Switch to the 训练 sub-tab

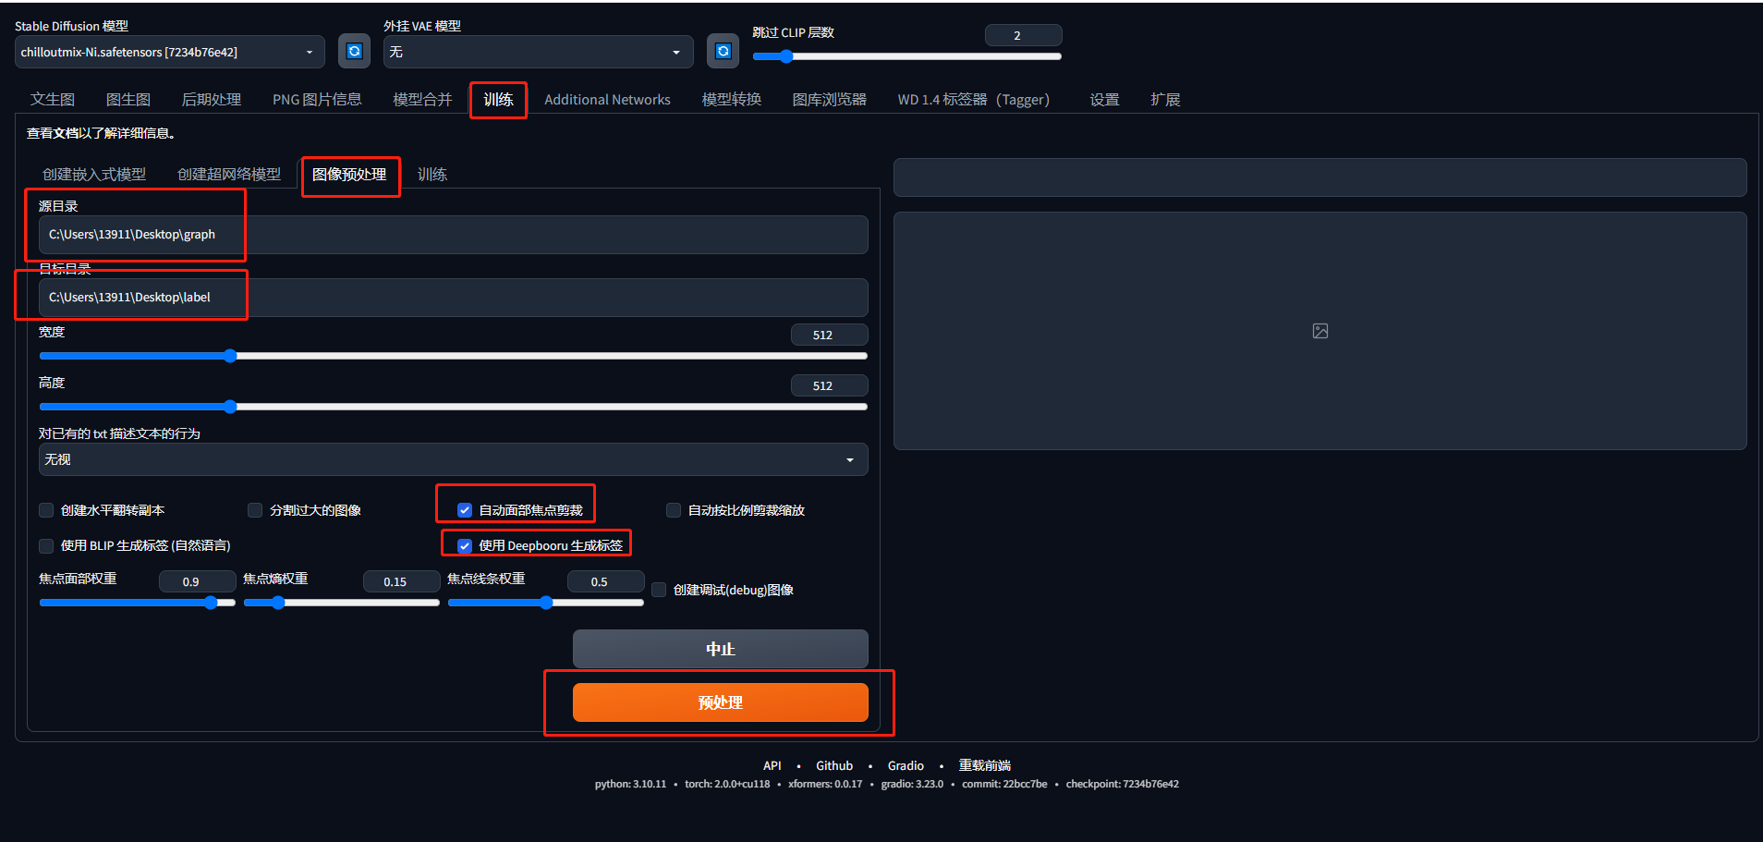tap(432, 174)
